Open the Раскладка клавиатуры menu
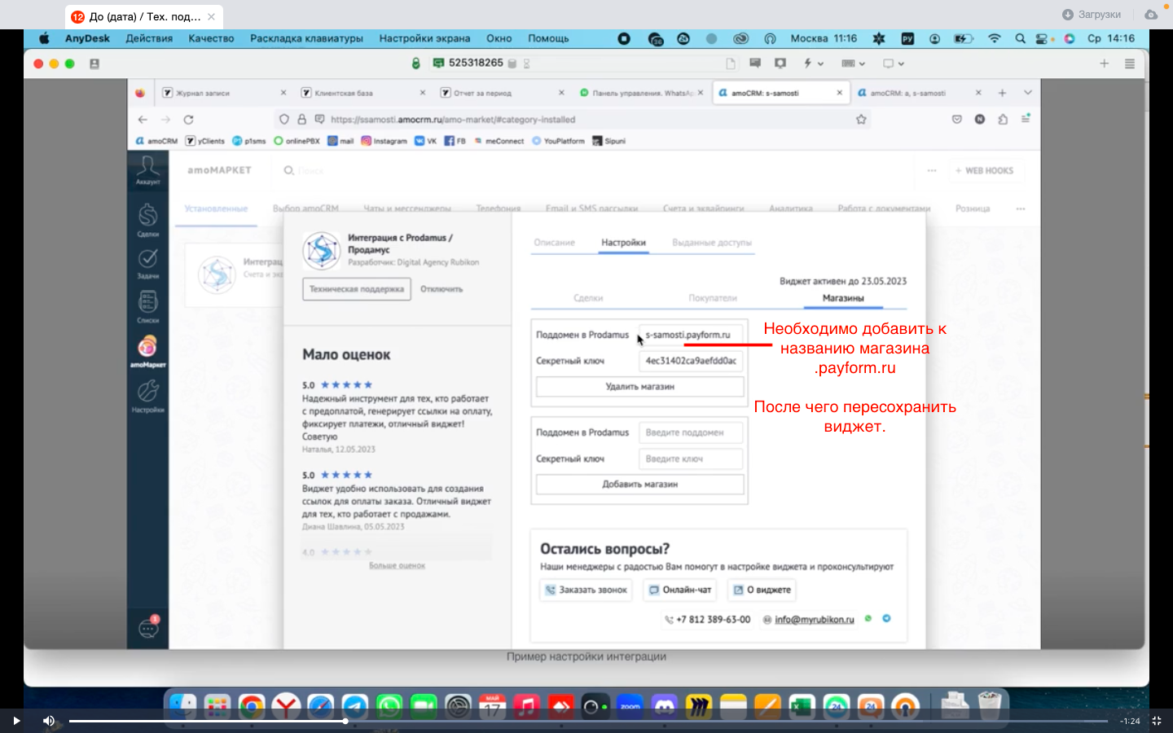Viewport: 1173px width, 733px height. coord(306,38)
